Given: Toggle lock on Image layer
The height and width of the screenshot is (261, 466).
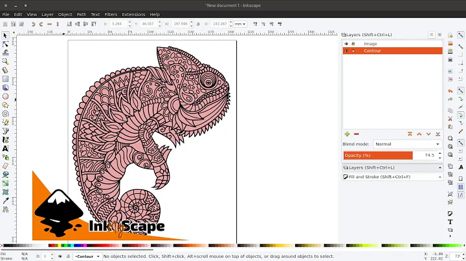Looking at the screenshot, I should pos(353,43).
